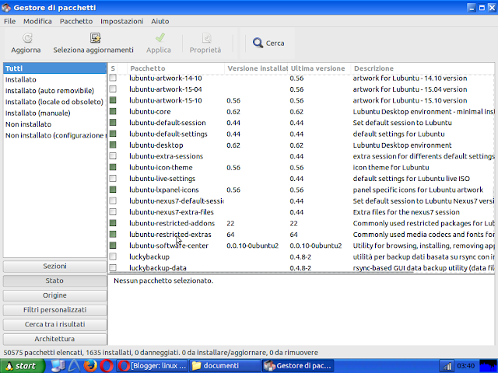Click the Applica green checkmark icon
This screenshot has width=498, height=373.
pyautogui.click(x=160, y=38)
